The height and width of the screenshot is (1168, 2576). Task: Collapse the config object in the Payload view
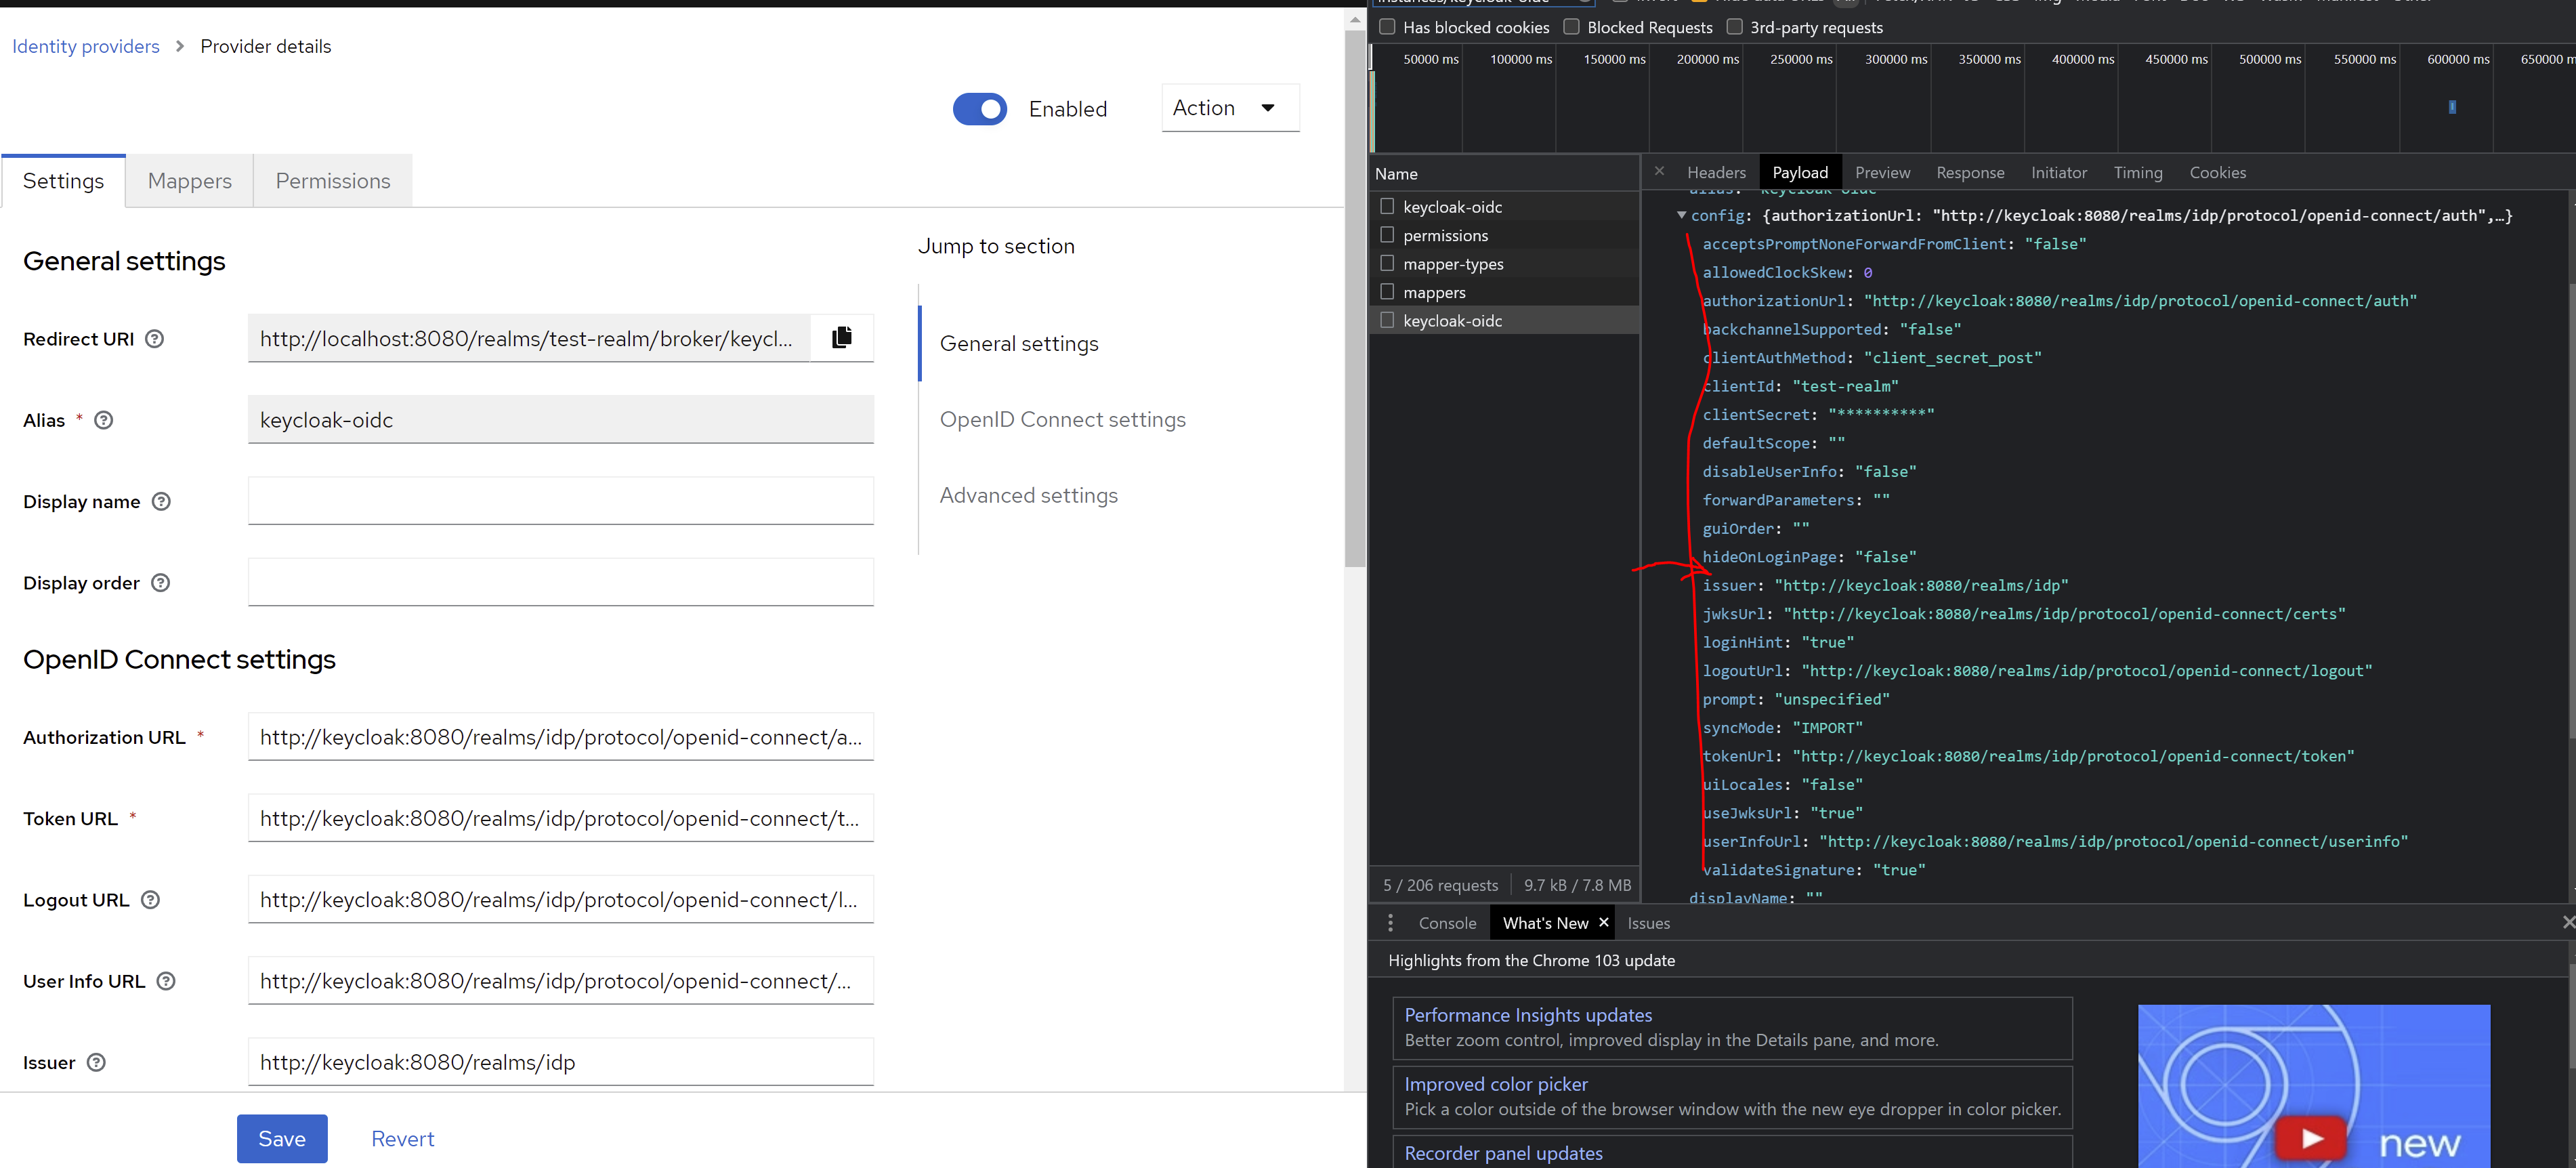1683,215
